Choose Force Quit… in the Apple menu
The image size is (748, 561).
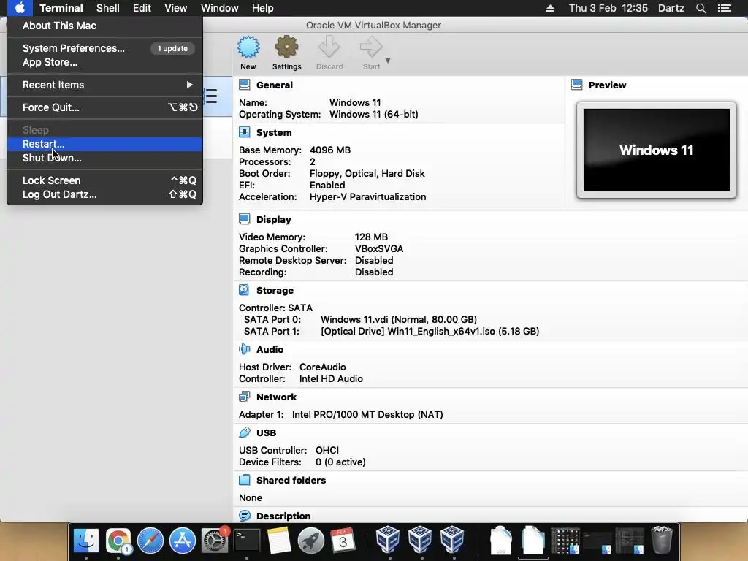(105, 107)
